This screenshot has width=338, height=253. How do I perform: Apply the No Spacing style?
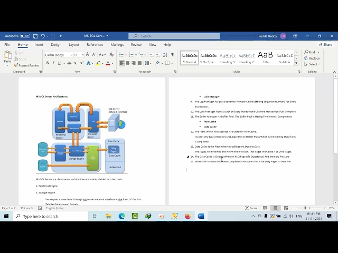(209, 58)
